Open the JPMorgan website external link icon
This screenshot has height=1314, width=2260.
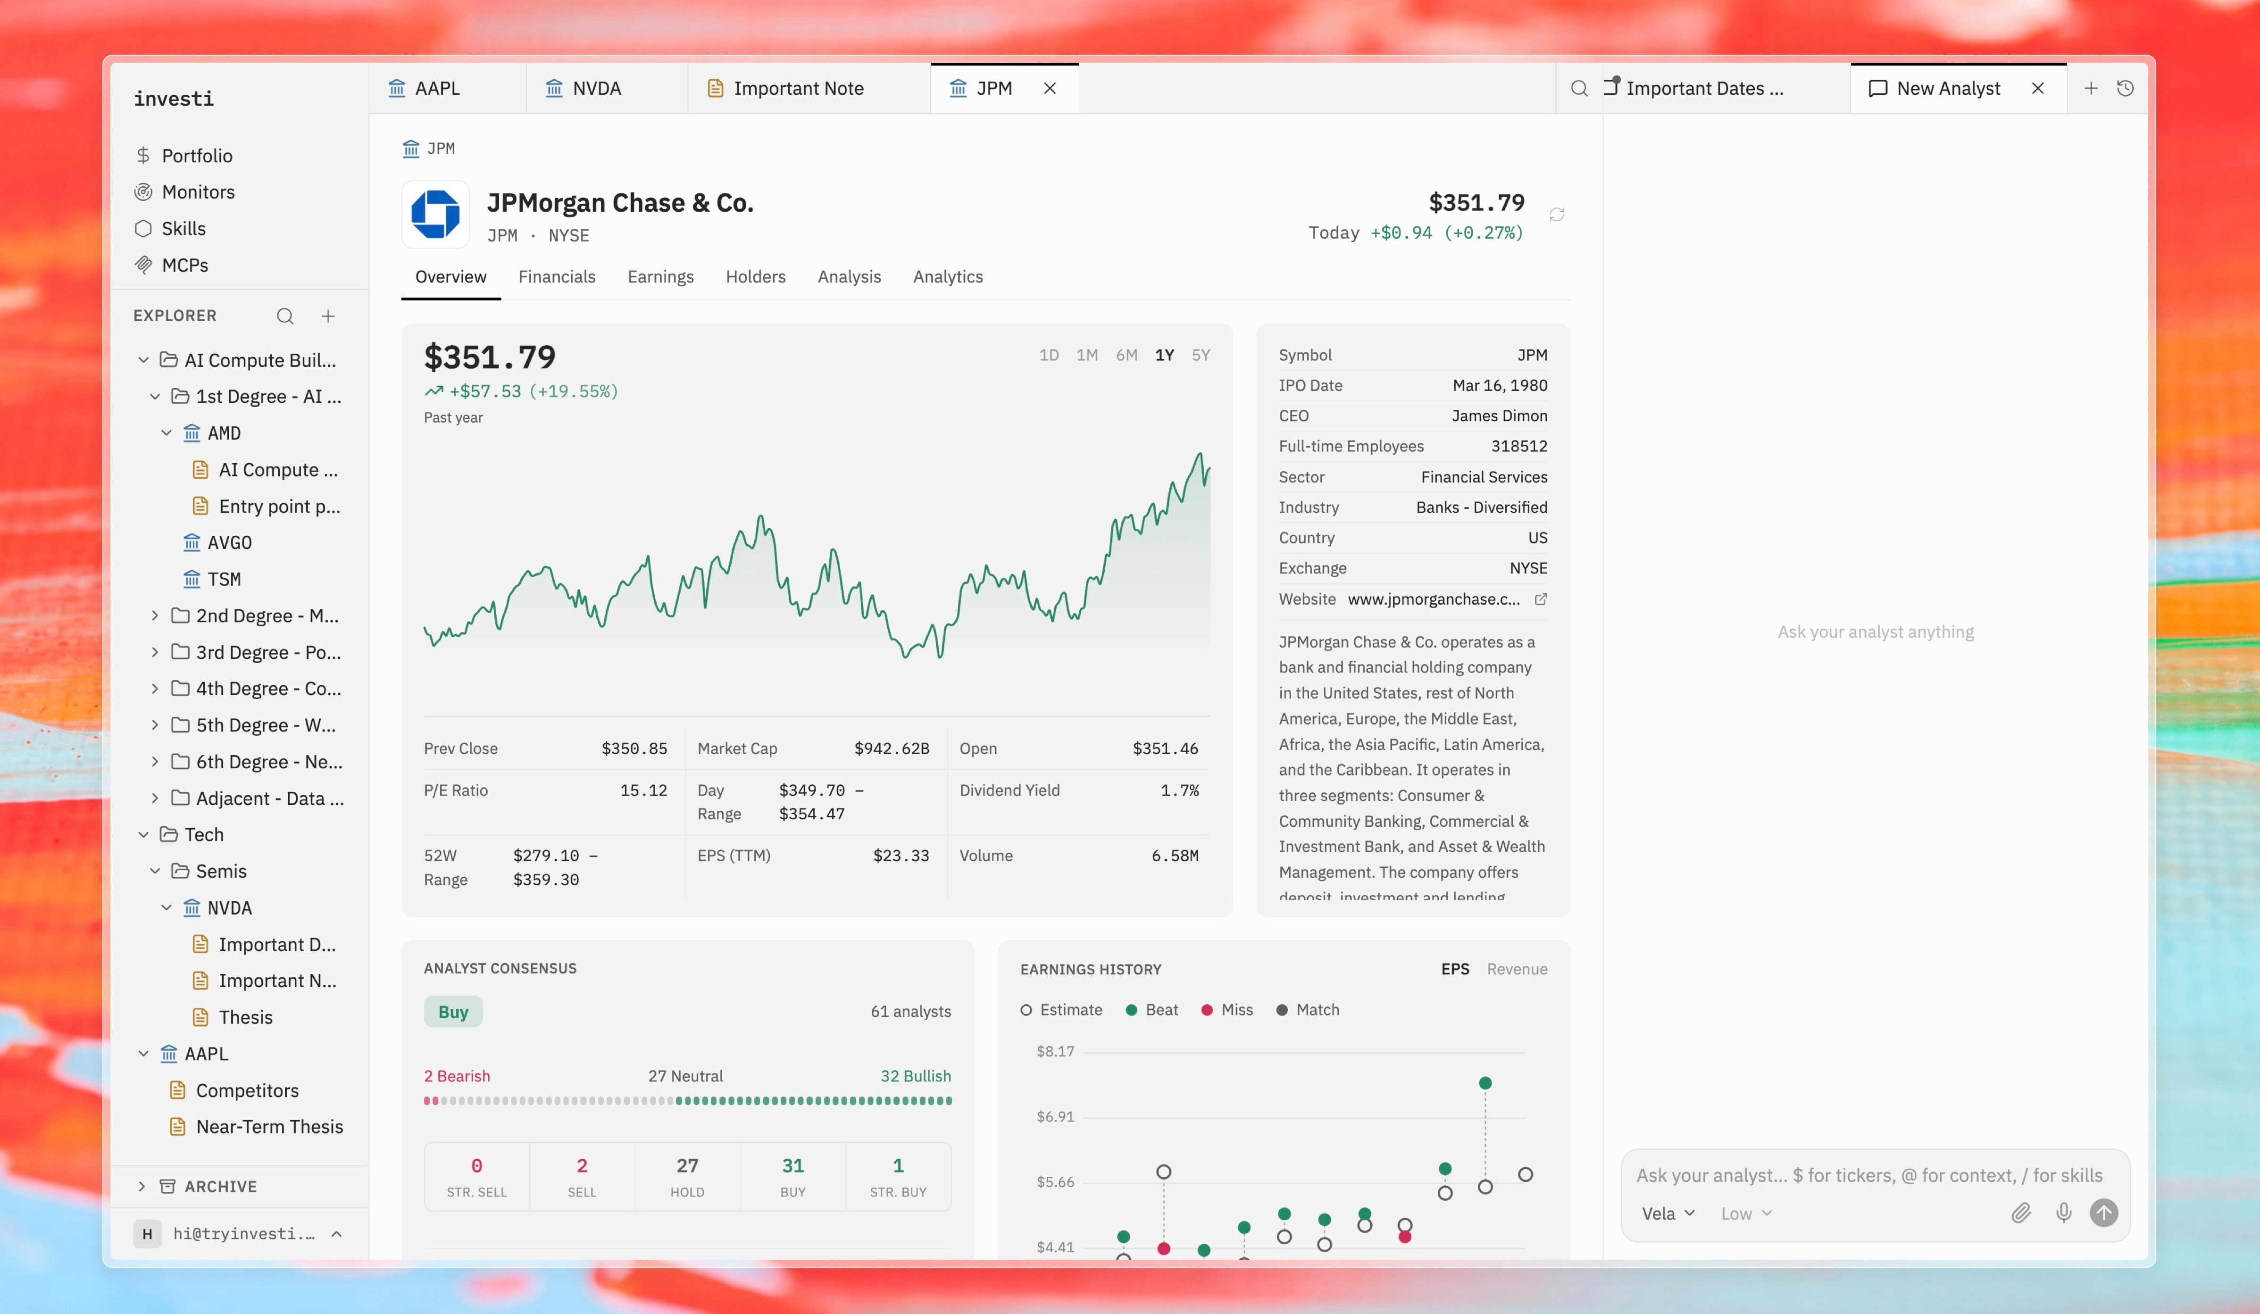pyautogui.click(x=1541, y=599)
